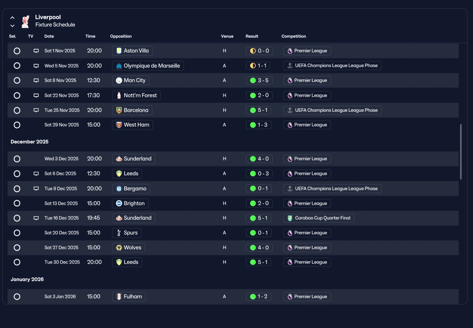Select the Olympique de Marseille fixture radio
Viewport: 473px width, 328px height.
[17, 66]
